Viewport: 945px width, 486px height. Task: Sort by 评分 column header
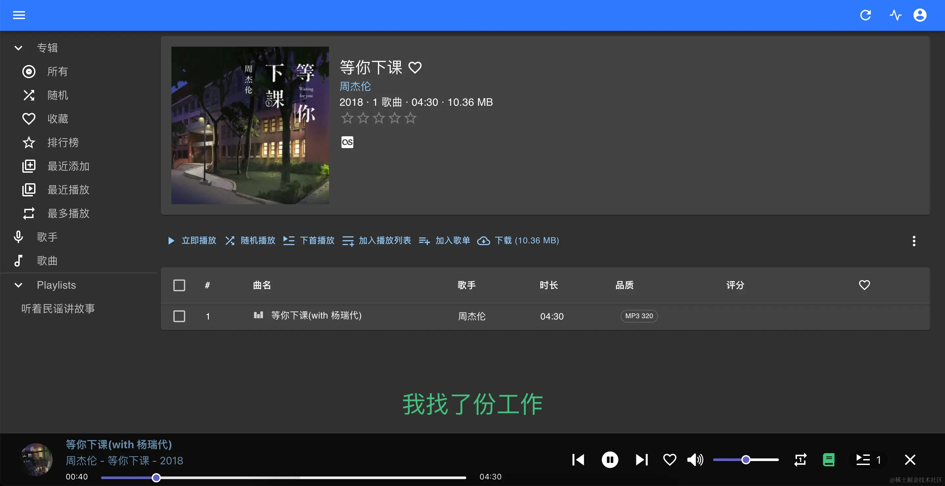coord(735,285)
